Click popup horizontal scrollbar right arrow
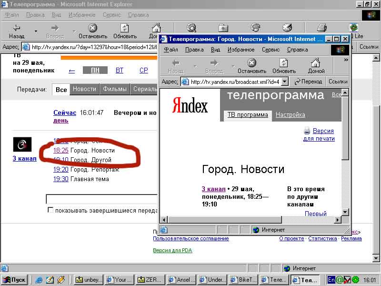Image resolution: width=381 pixels, height=286 pixels. [x=338, y=220]
